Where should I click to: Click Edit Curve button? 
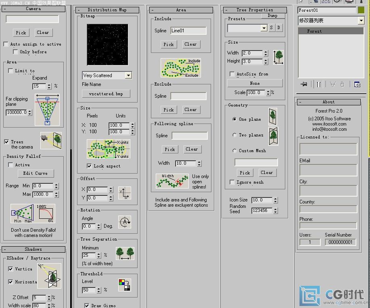point(36,173)
